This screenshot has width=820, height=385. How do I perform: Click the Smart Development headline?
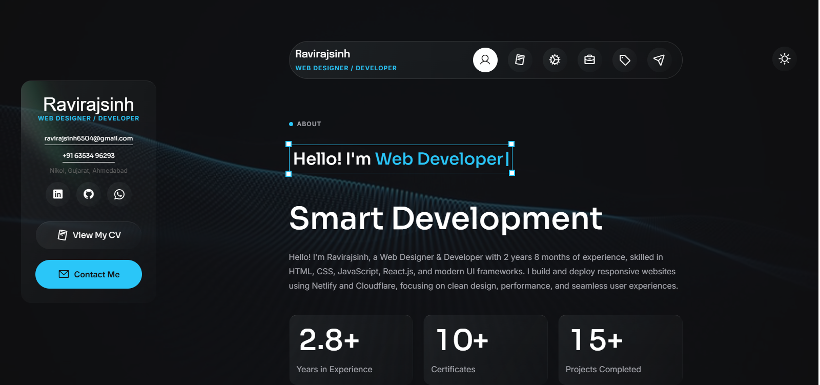tap(445, 218)
